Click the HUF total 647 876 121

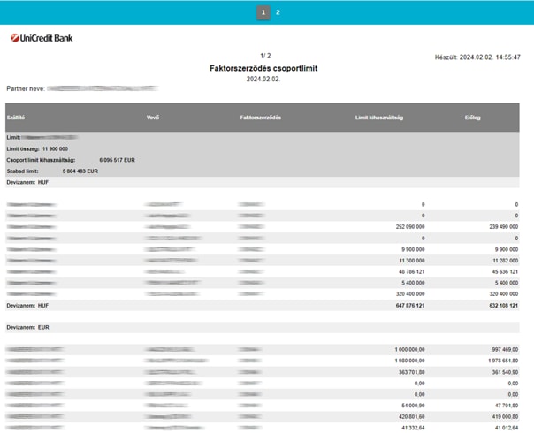click(x=407, y=305)
